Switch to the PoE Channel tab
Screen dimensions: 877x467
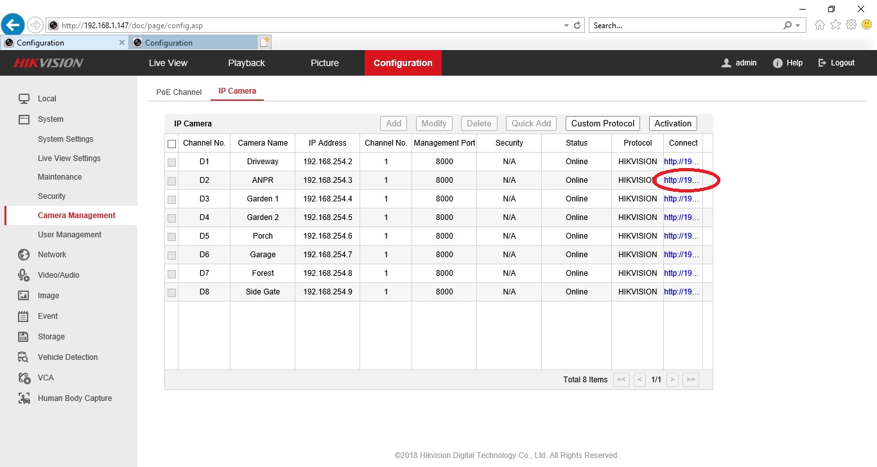[x=179, y=92]
